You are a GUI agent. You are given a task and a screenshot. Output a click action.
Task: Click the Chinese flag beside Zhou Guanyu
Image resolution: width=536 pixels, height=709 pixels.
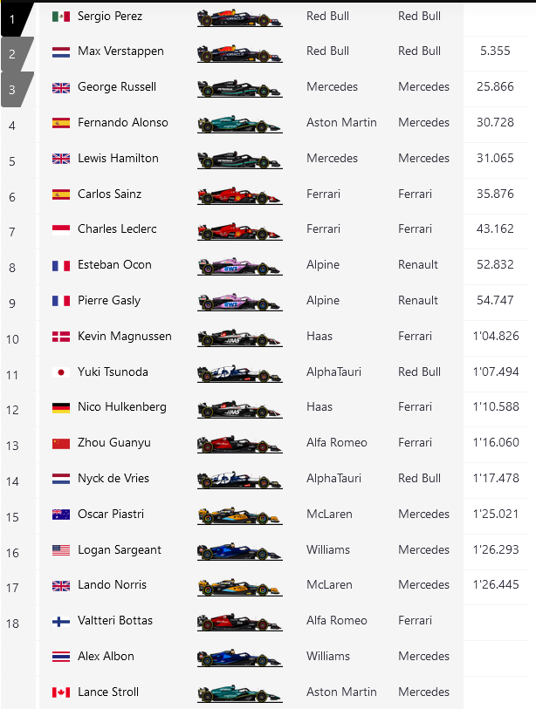pyautogui.click(x=61, y=443)
